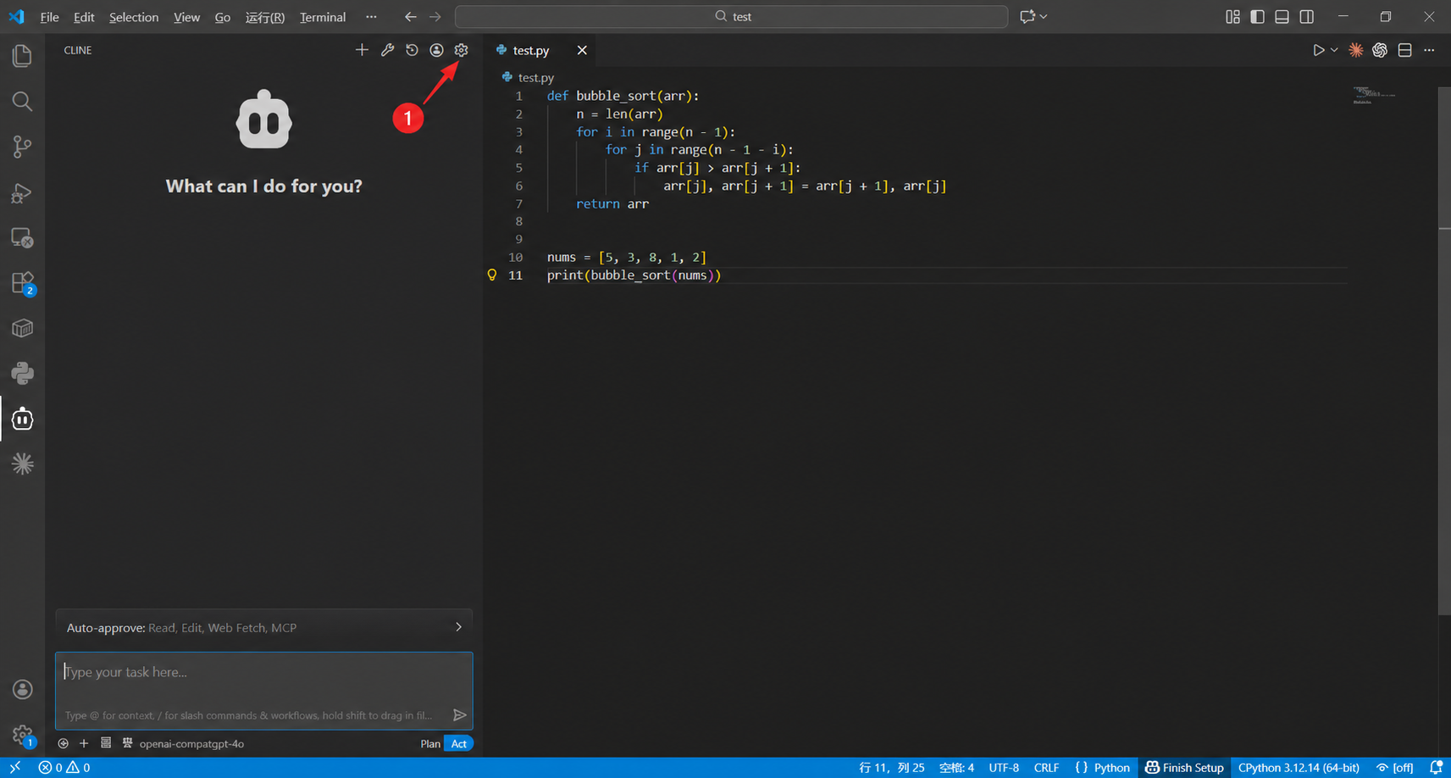Open Cline account icon in panel header
Screen dimensions: 1451x778
436,50
